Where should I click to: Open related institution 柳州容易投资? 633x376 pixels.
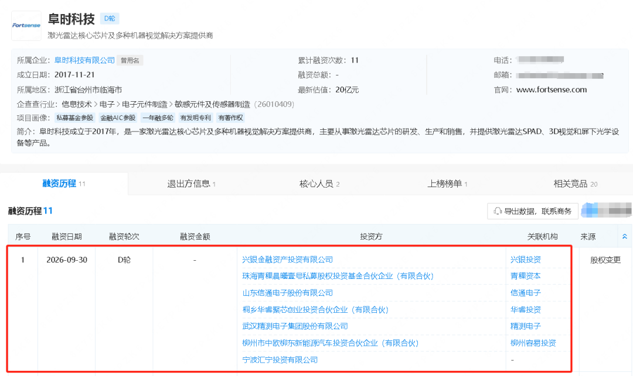(x=533, y=343)
